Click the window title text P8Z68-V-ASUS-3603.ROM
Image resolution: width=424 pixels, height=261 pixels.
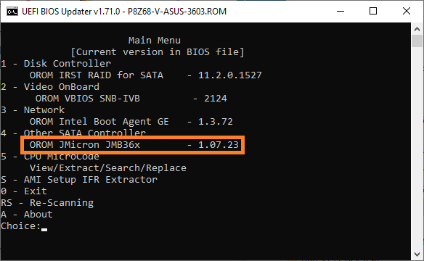[x=177, y=12]
